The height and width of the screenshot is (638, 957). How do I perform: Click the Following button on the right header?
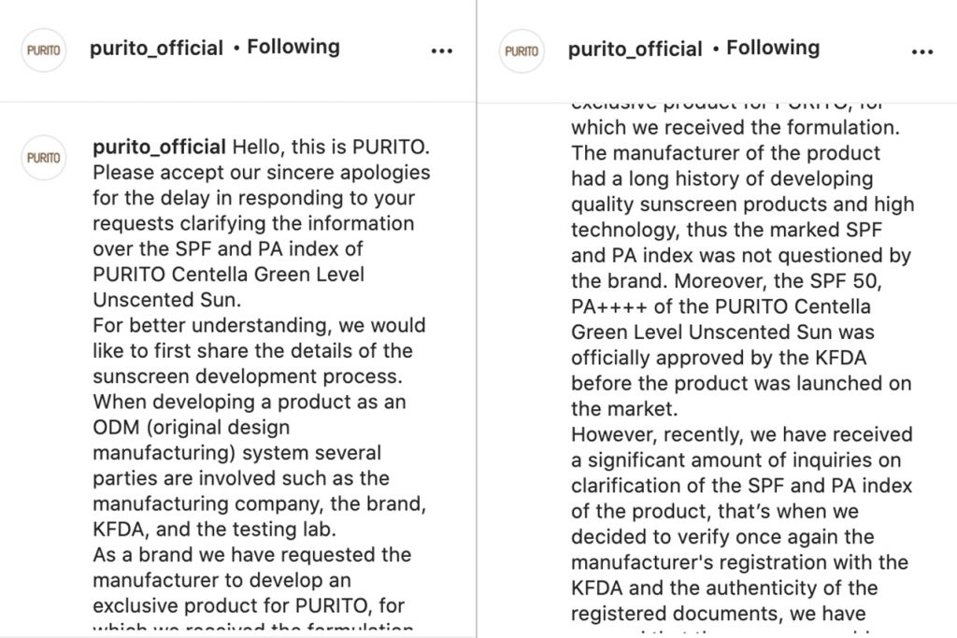click(774, 46)
